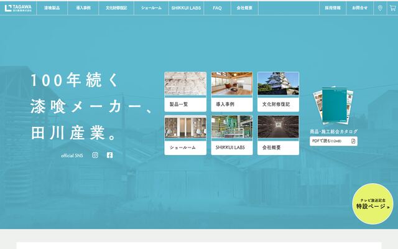
Task: Click the catalog cover image
Action: point(333,105)
